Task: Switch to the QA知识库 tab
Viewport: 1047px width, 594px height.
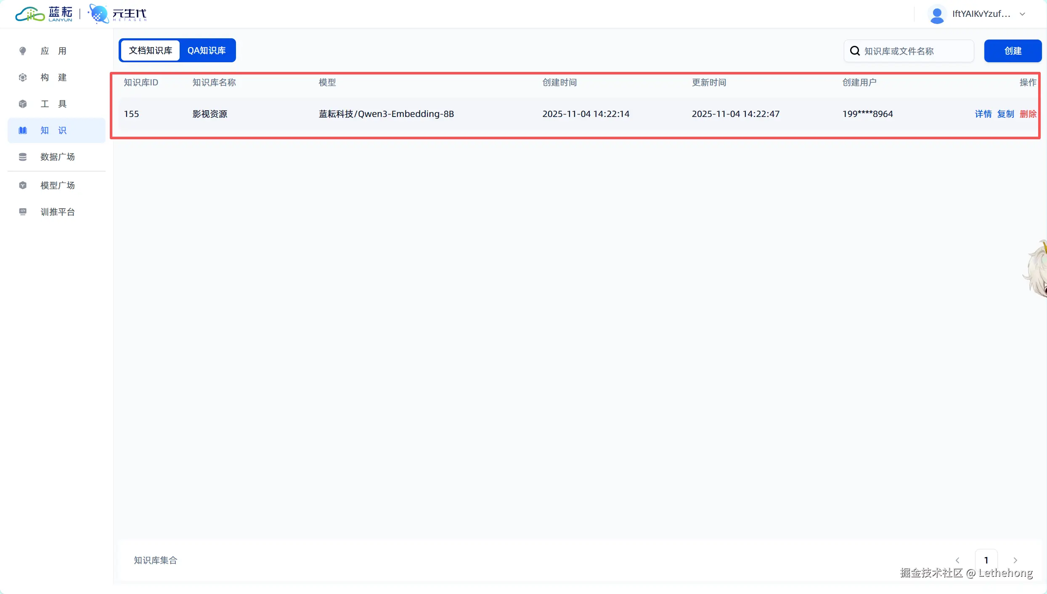Action: [207, 50]
